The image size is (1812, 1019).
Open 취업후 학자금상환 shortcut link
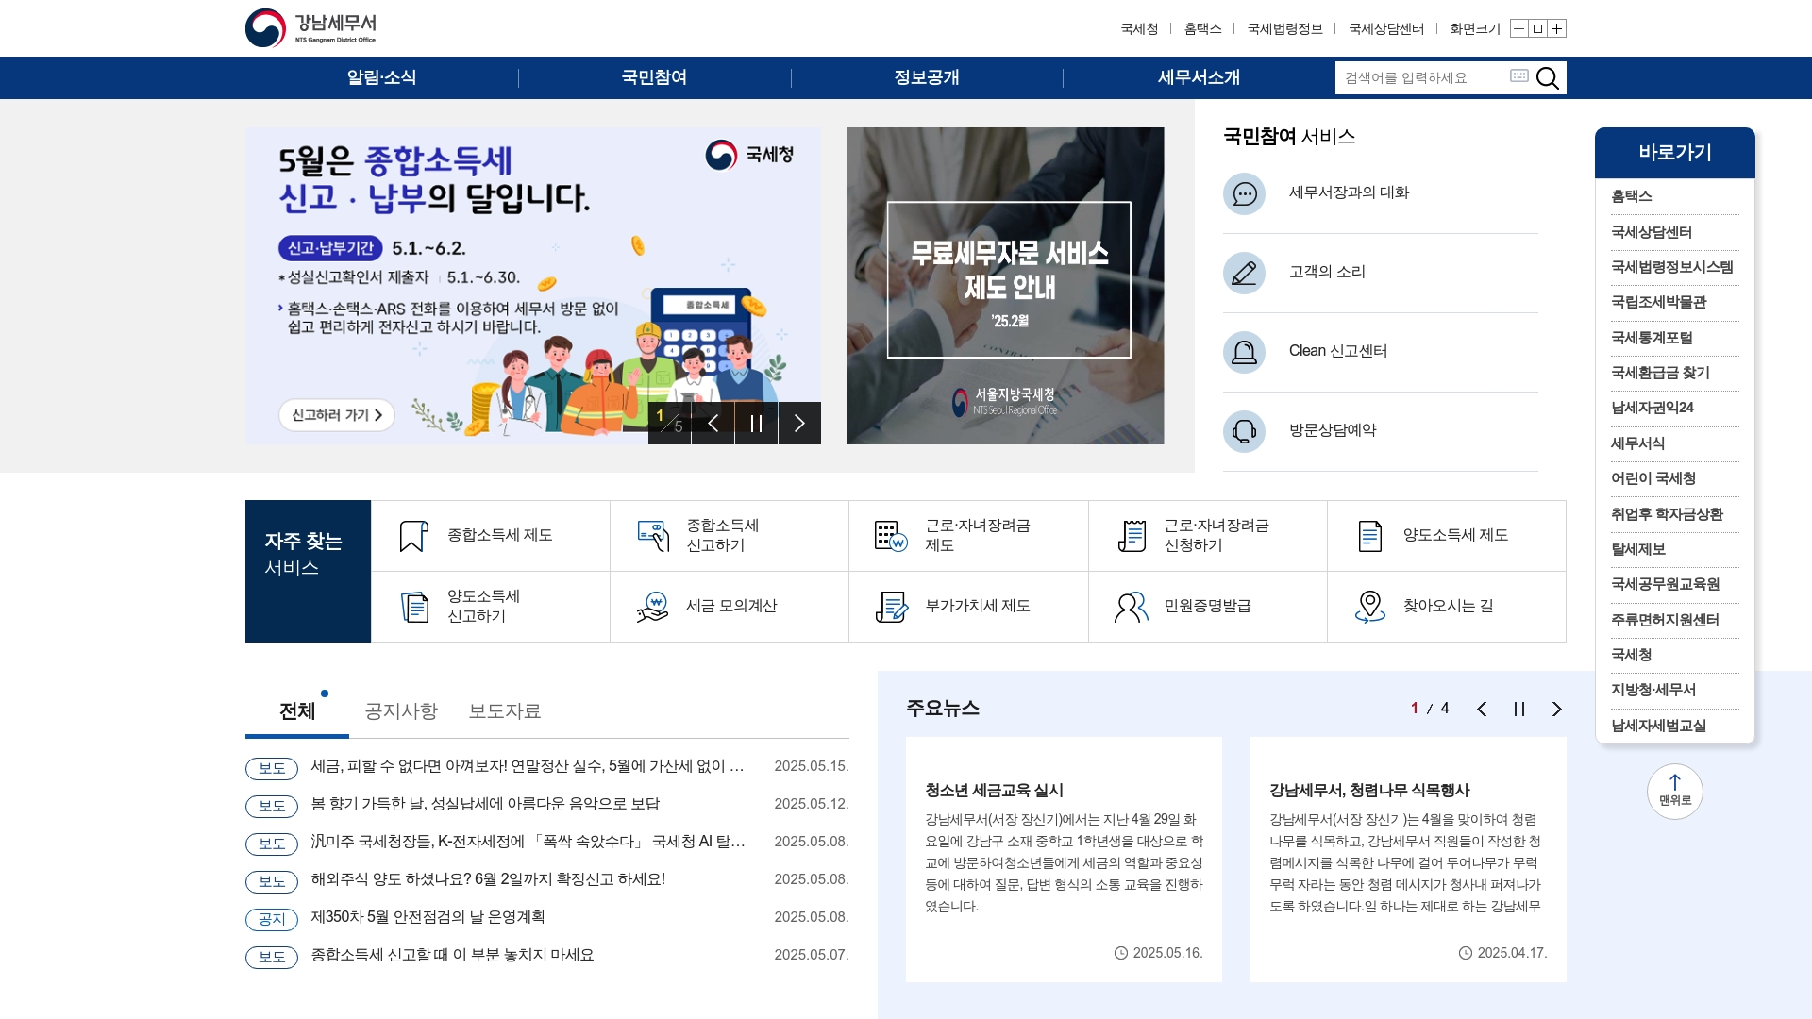tap(1667, 514)
